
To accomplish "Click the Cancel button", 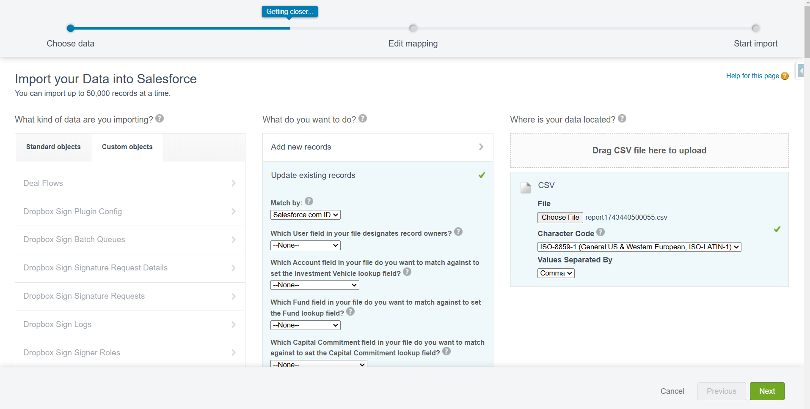I will point(672,391).
